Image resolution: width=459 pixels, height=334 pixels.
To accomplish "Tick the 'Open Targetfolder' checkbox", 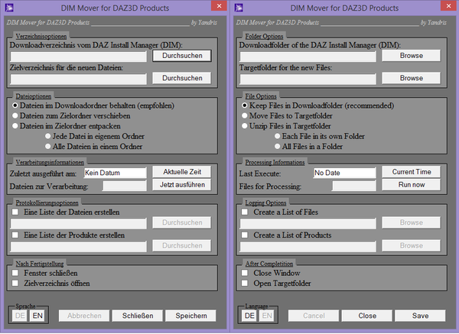I will click(245, 283).
